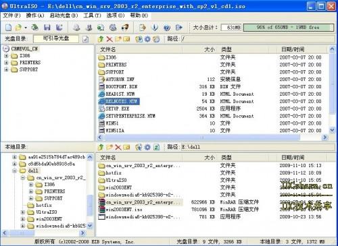Click gear settings icon in disc toolbar
Screen dimensions: 338x246
click(147, 39)
